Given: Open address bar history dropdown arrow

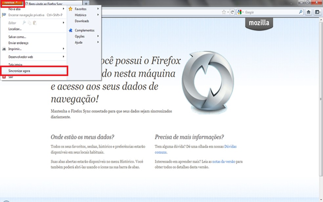Looking at the screenshot, I should [228, 12].
